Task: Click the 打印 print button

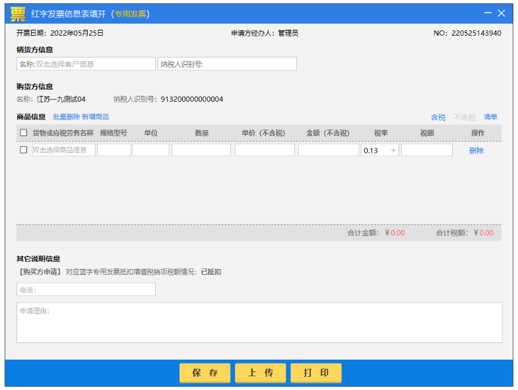Action: (x=316, y=373)
